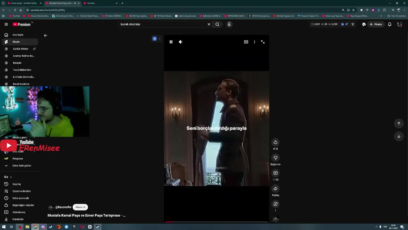Open YouTube notifications bell
Viewport: 408px width, 230px height.
click(390, 24)
